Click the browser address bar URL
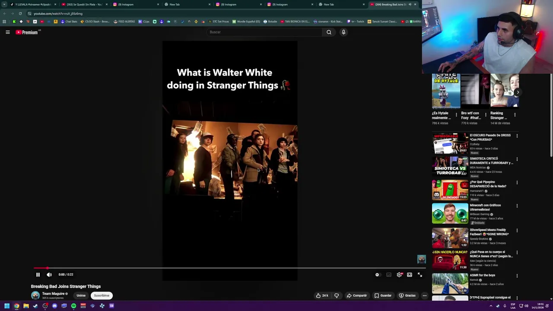553x311 pixels. 58,13
